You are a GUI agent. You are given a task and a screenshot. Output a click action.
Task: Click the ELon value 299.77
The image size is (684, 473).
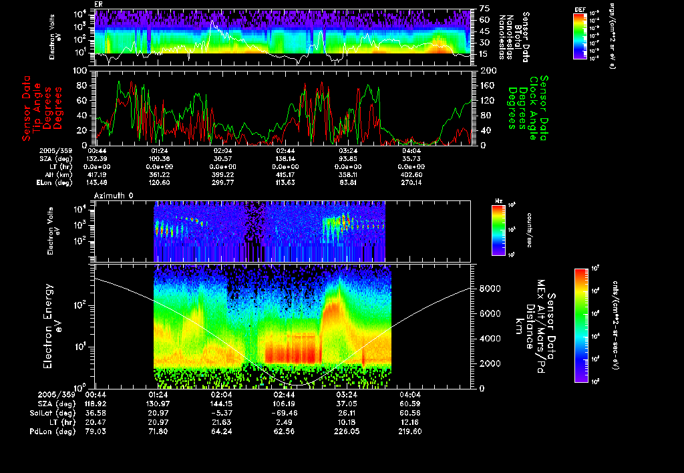[222, 182]
